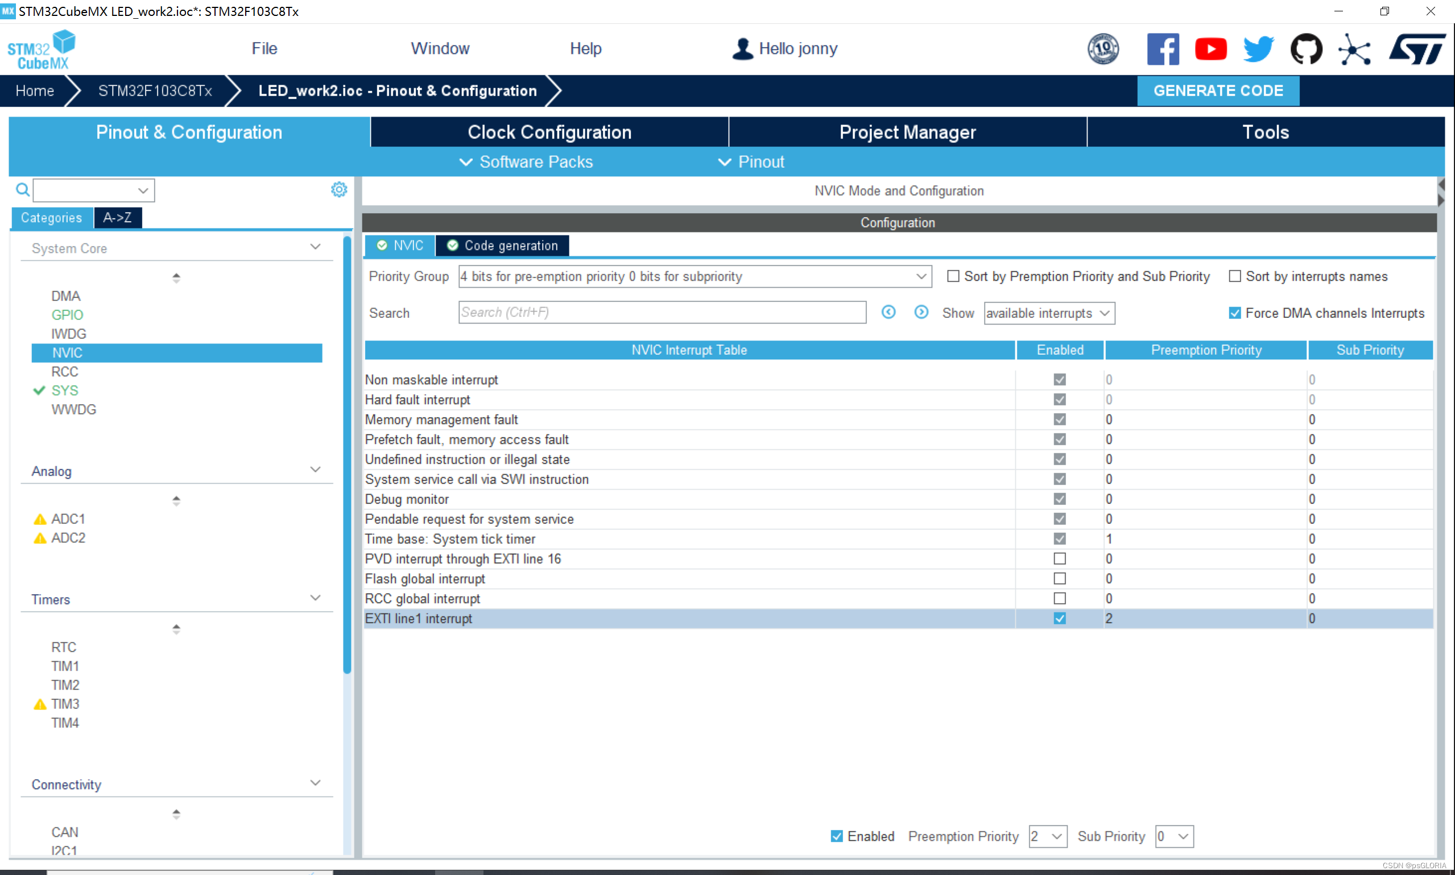Click the sort arrows under System Core

tap(176, 277)
